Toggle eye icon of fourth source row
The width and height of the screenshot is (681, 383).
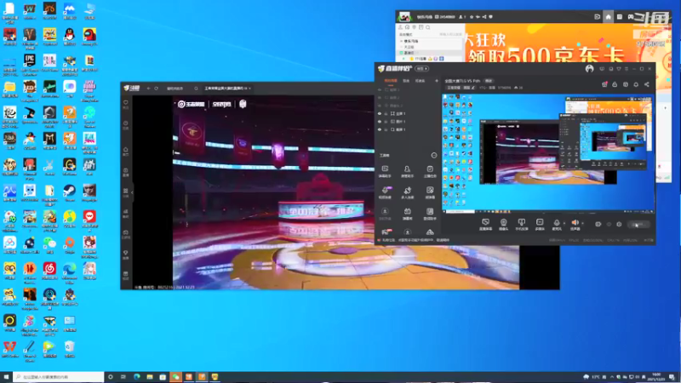tap(380, 114)
